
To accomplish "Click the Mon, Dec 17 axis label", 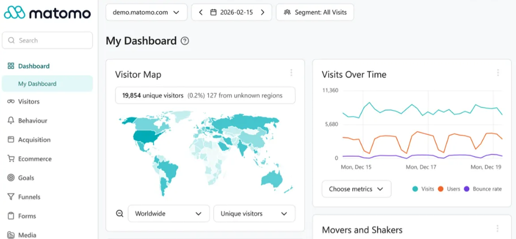I will (x=421, y=167).
